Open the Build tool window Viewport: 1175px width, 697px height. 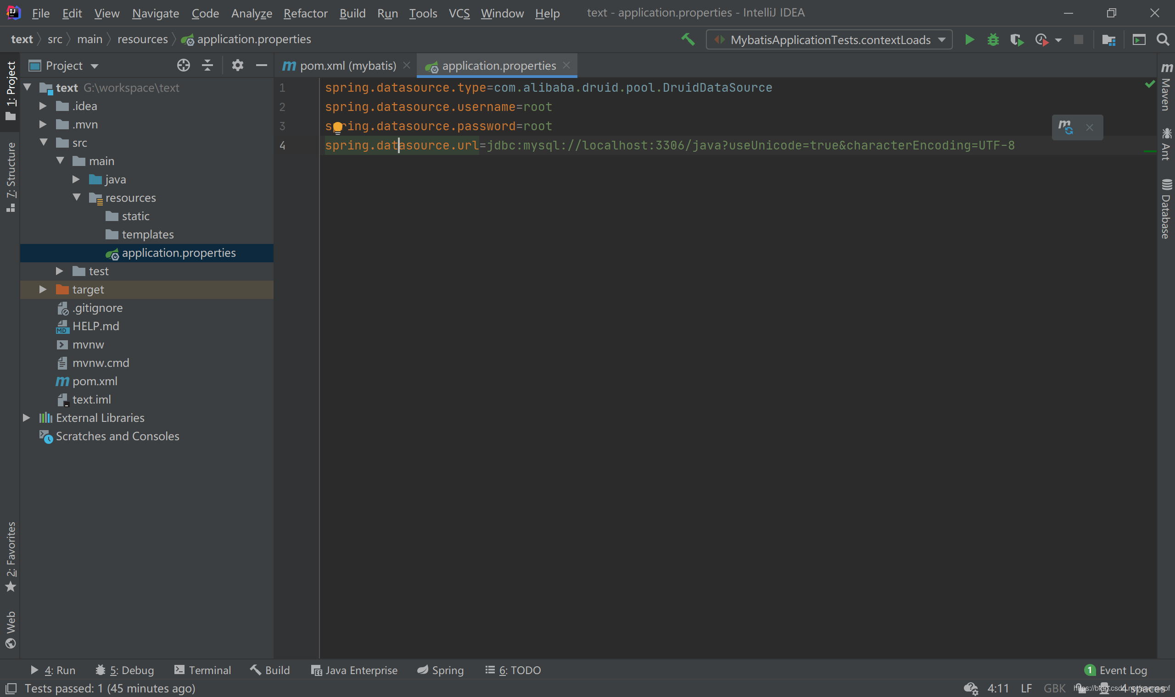tap(270, 670)
